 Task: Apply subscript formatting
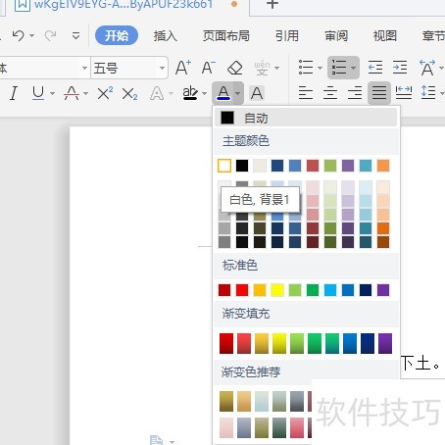[129, 94]
